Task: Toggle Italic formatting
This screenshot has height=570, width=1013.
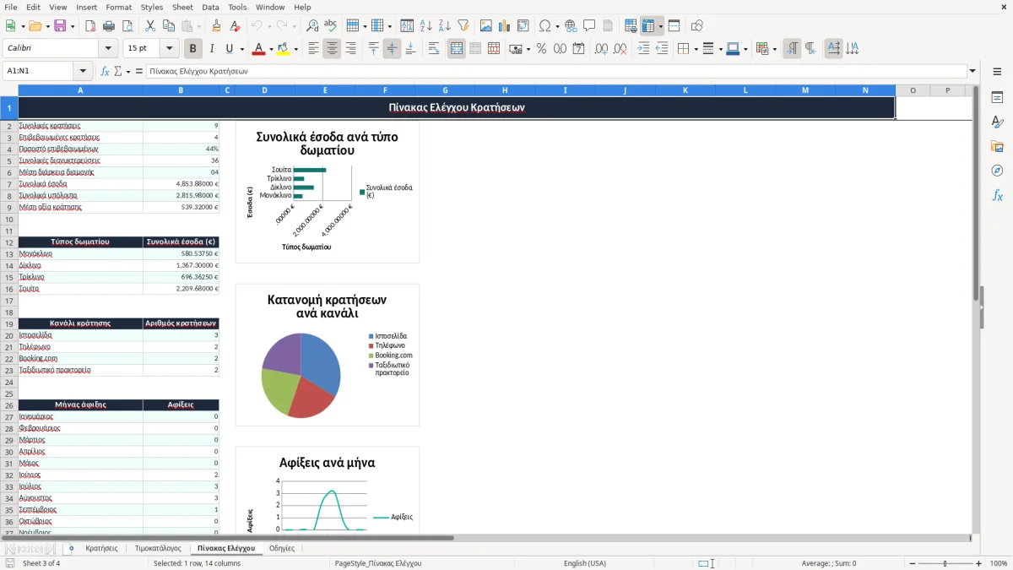Action: [211, 49]
